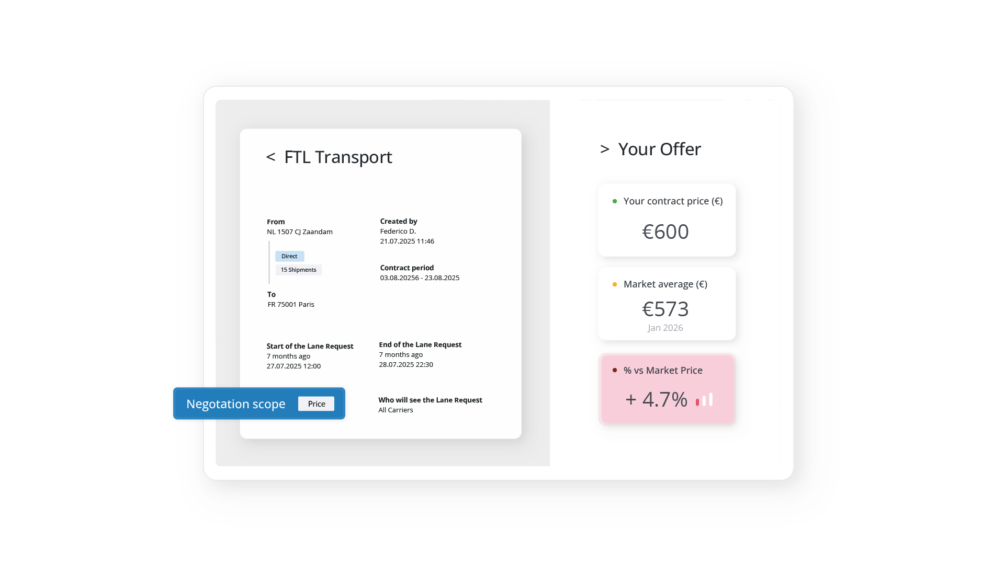Switch to the FTL Transport view
The width and height of the screenshot is (1005, 565).
[338, 157]
